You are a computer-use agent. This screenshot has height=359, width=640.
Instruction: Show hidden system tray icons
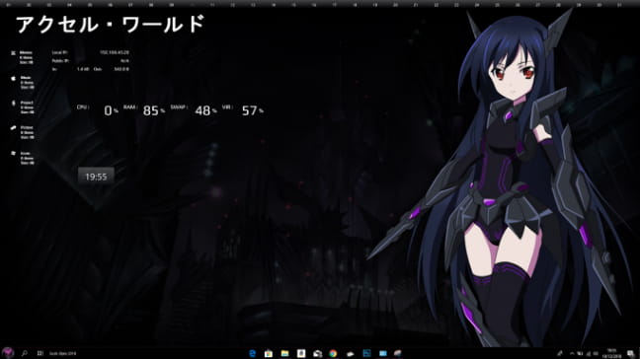[x=572, y=353]
